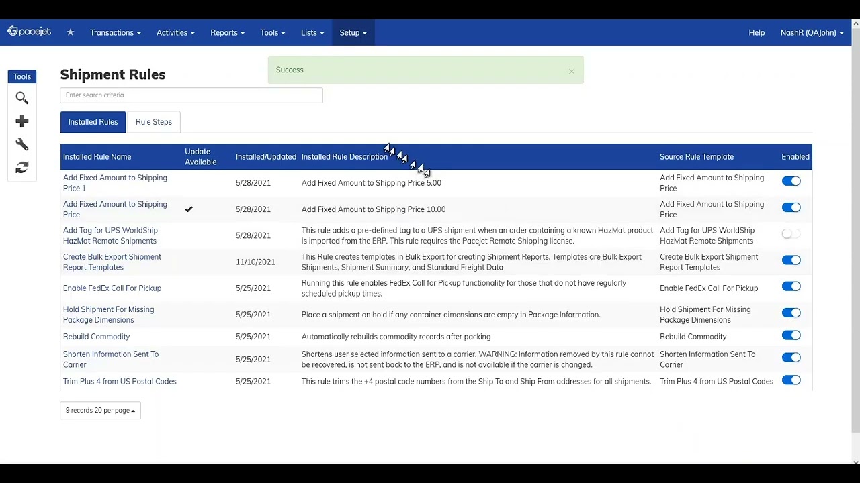Open the Rebuild Commodity rule link
The height and width of the screenshot is (483, 860).
(97, 337)
